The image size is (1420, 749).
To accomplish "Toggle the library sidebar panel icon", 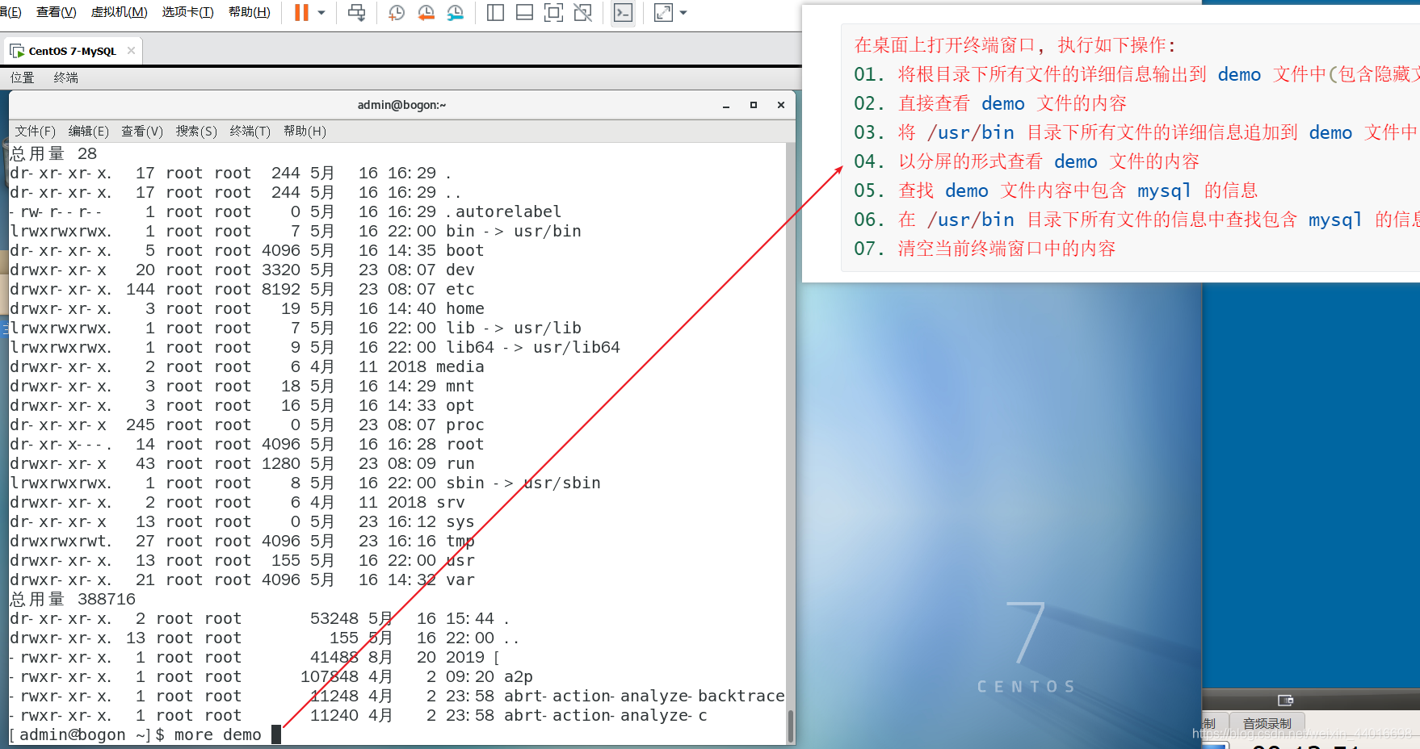I will [x=495, y=12].
